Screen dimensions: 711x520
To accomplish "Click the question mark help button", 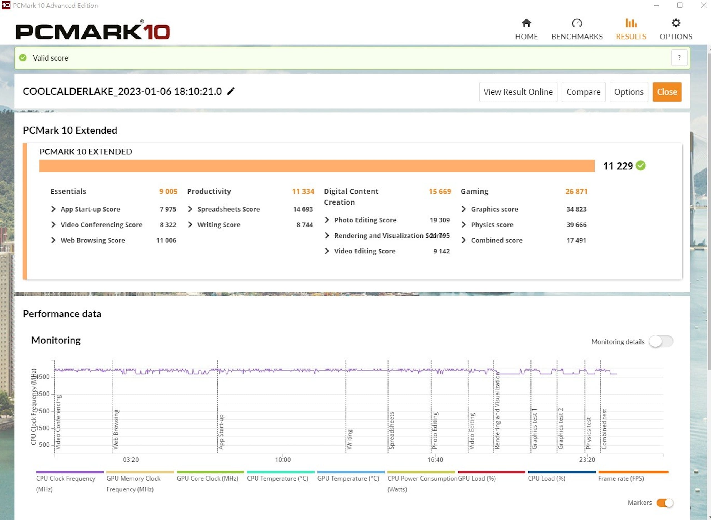I will [x=679, y=57].
